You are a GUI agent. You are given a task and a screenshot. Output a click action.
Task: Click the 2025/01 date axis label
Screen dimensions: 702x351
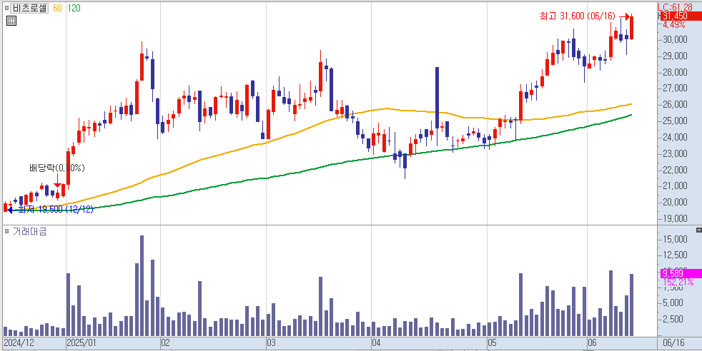point(81,343)
